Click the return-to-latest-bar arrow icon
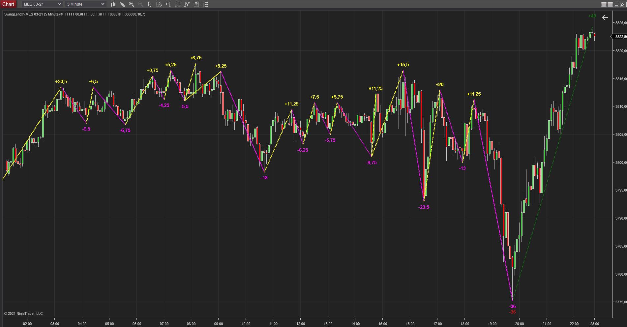Screen dimensions: 627x327 tap(605, 17)
